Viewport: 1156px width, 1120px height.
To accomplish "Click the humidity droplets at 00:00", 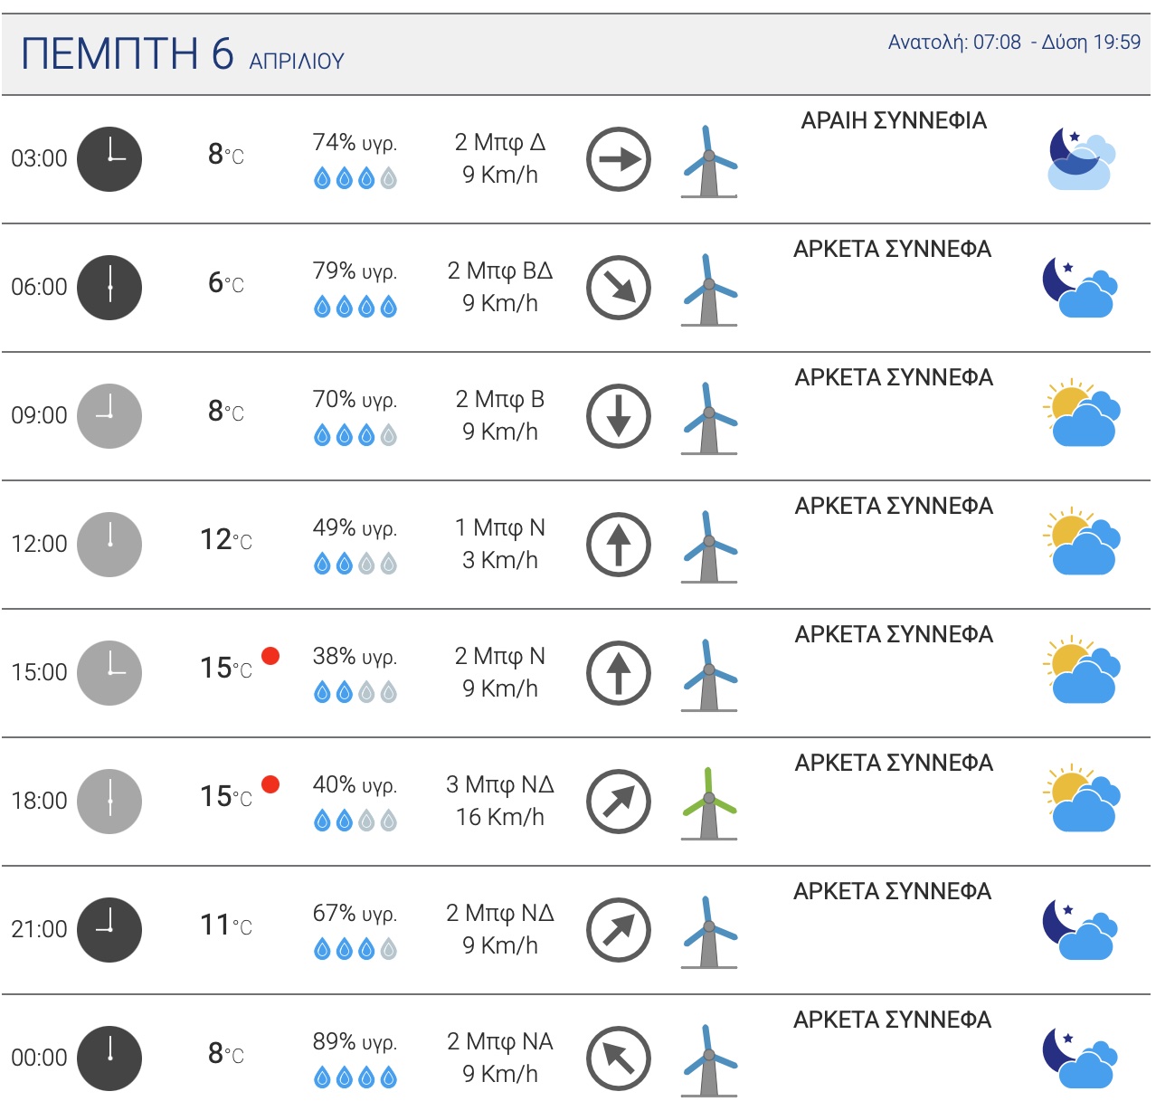I will coord(355,1077).
